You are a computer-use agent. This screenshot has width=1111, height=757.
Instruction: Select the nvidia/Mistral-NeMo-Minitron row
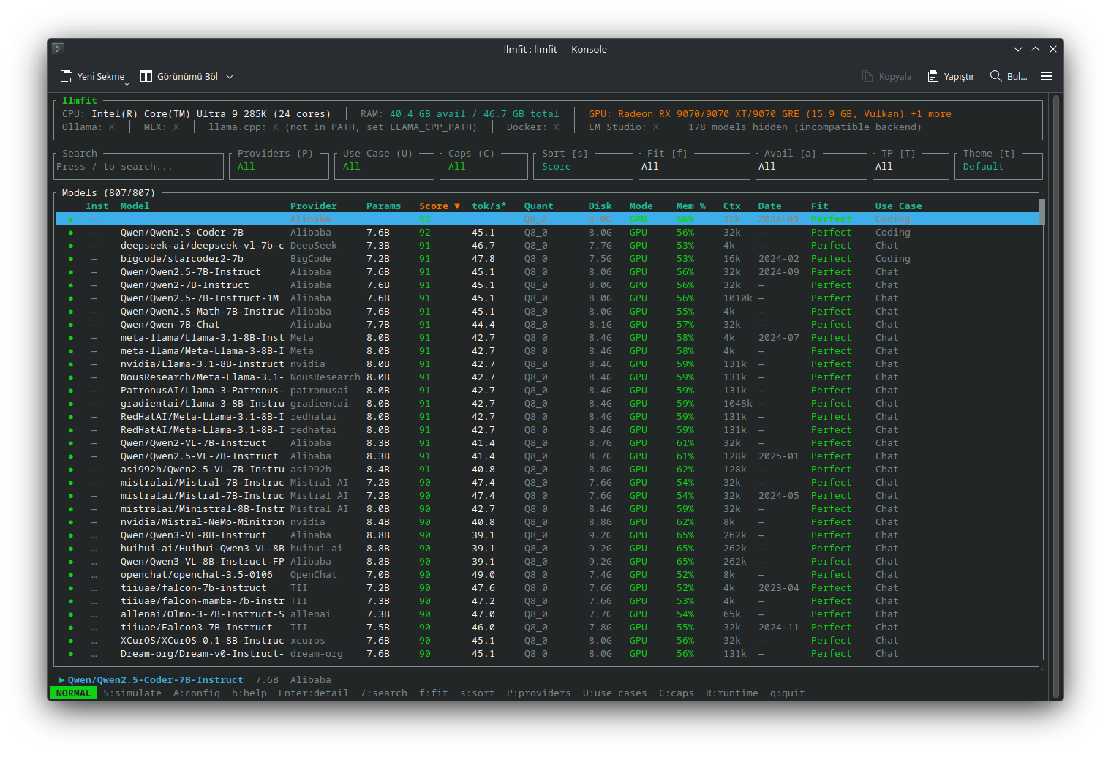pyautogui.click(x=548, y=522)
